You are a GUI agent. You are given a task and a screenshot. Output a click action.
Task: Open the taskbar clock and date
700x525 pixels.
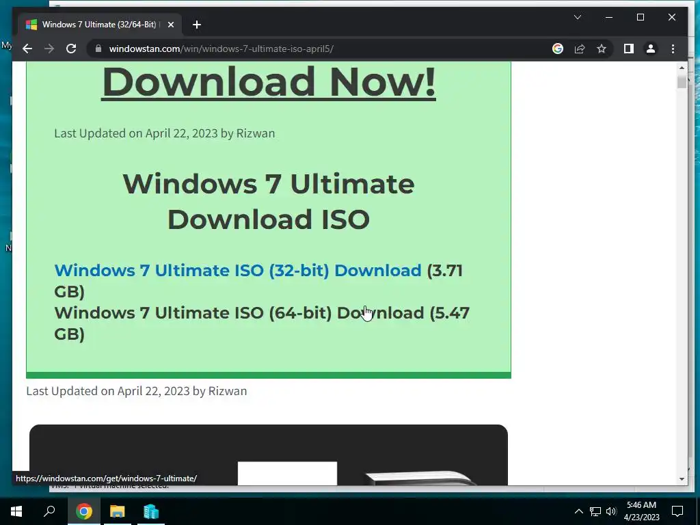pos(641,511)
